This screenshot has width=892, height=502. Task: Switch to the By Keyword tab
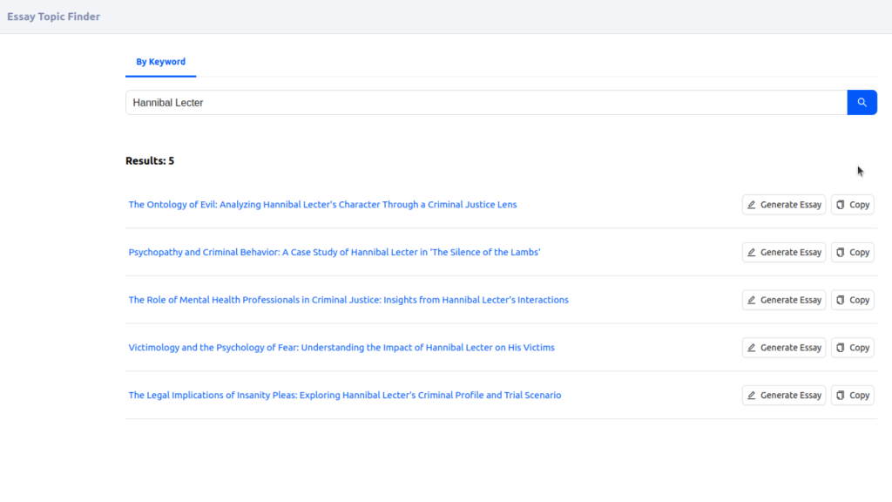pyautogui.click(x=160, y=62)
